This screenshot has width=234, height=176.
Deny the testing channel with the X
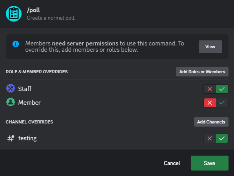[x=210, y=138]
